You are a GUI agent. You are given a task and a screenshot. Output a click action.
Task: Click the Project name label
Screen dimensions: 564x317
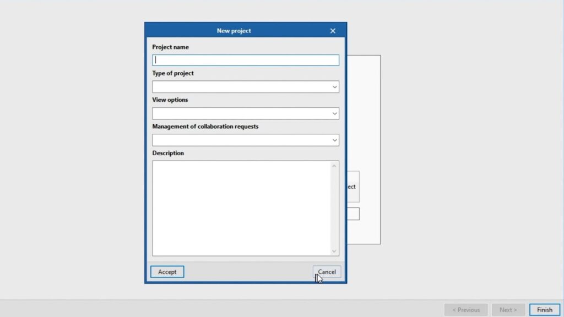click(170, 47)
